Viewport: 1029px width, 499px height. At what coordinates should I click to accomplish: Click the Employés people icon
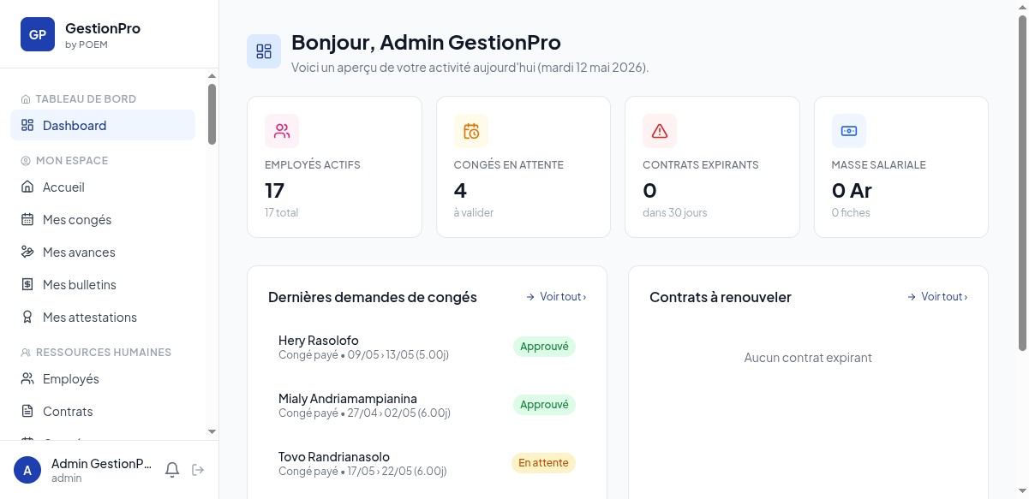pyautogui.click(x=27, y=378)
